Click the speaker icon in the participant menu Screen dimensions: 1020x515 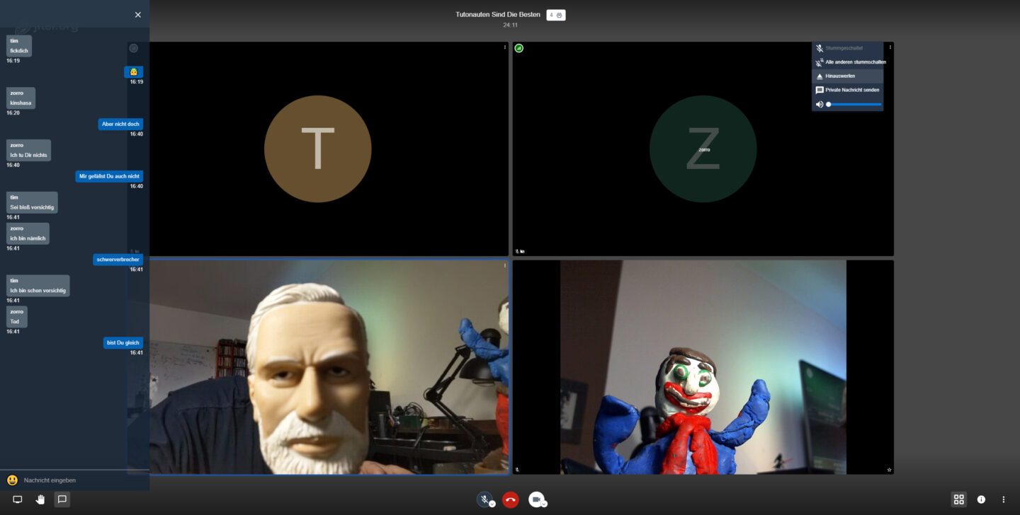(x=820, y=105)
